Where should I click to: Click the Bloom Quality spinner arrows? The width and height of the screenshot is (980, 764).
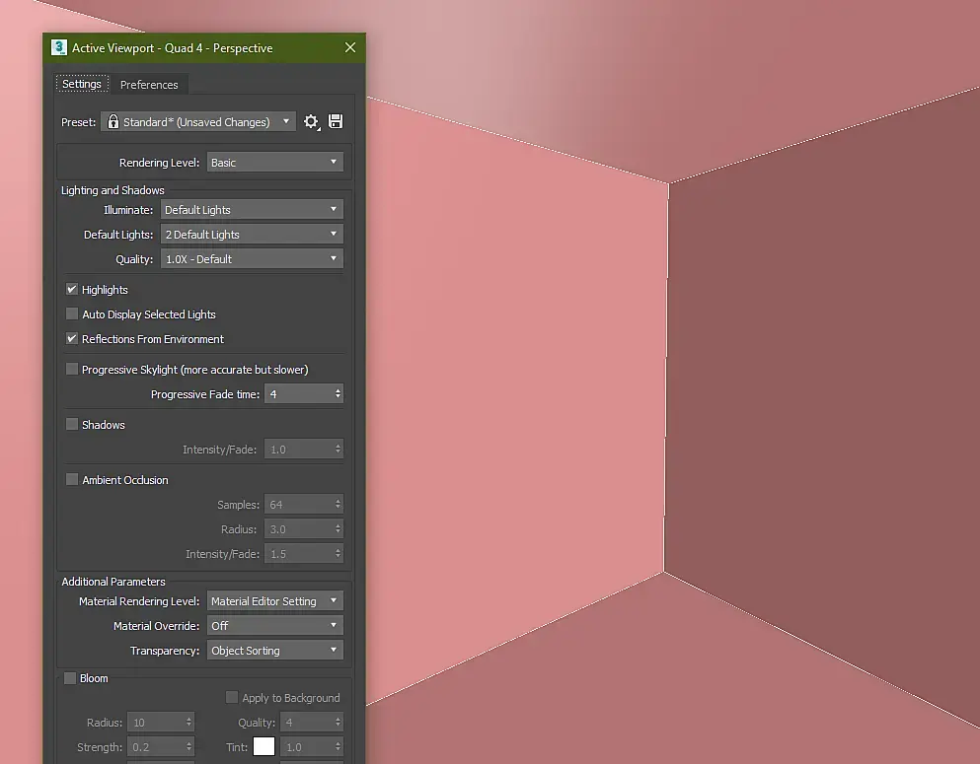(338, 723)
